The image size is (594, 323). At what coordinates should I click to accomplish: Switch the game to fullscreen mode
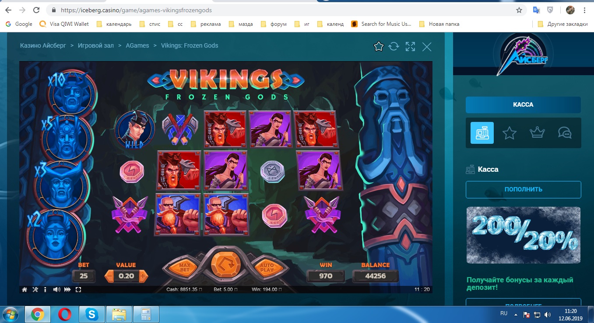pyautogui.click(x=78, y=289)
